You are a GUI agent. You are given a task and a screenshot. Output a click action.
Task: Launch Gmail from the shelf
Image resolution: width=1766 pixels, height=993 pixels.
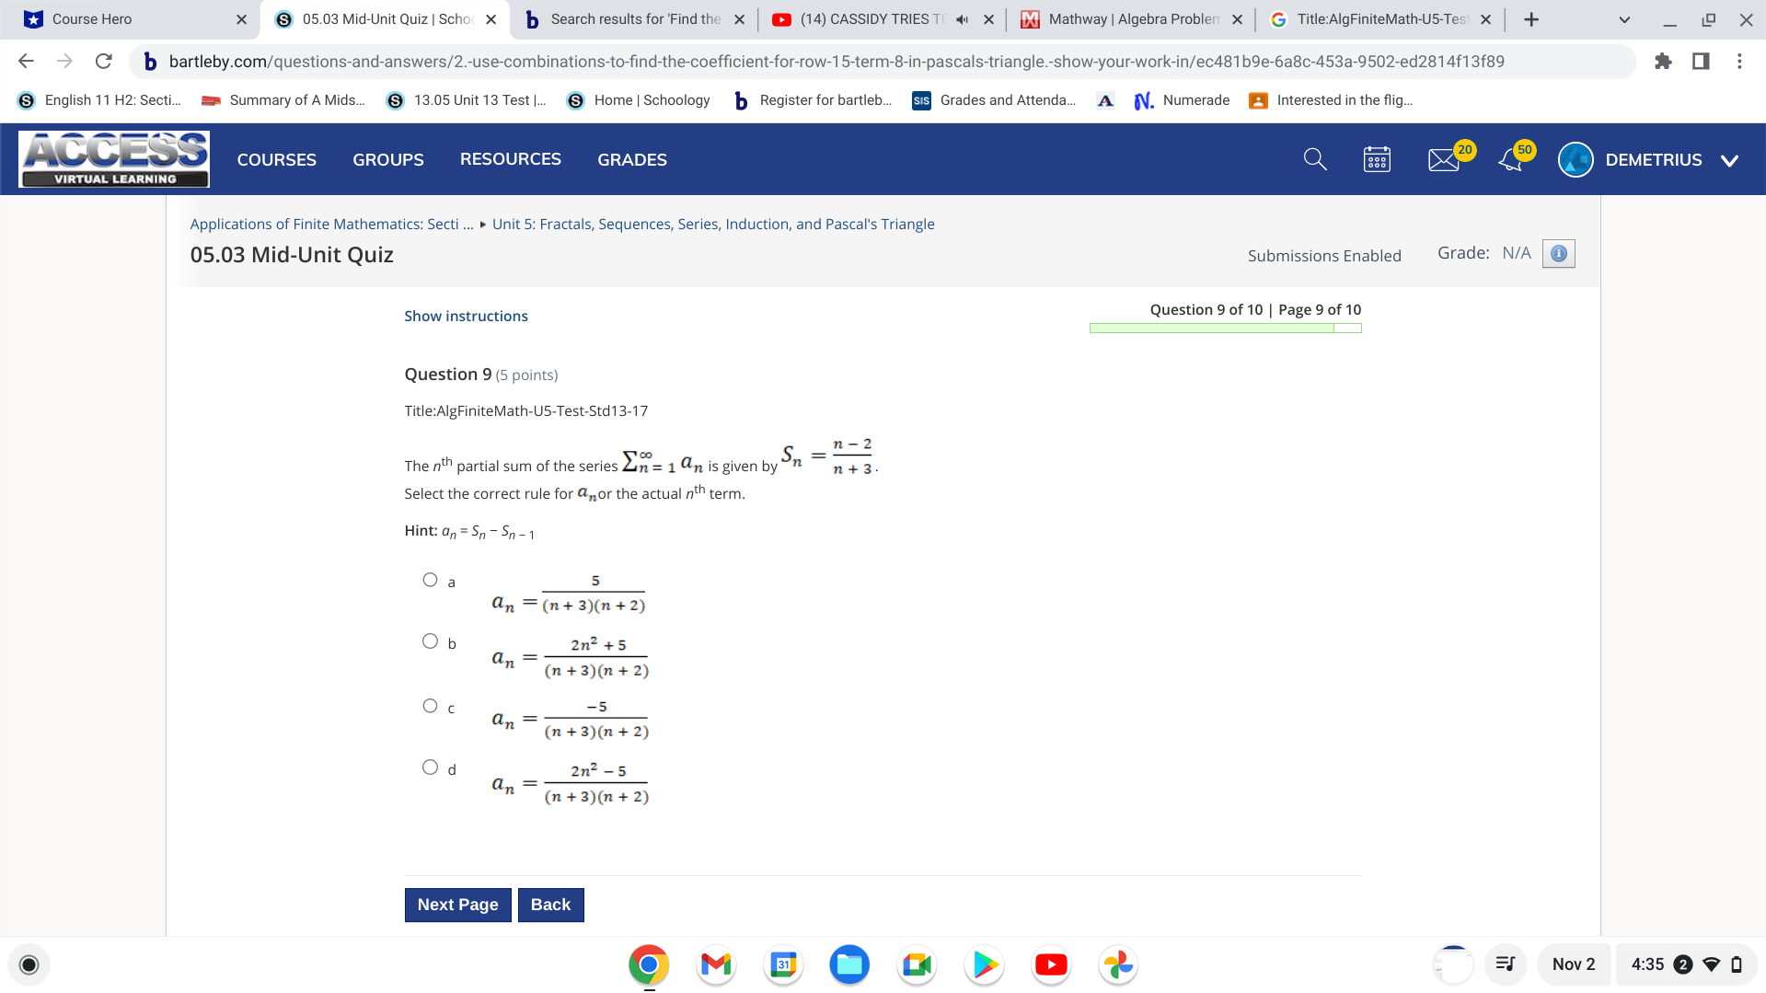click(x=716, y=964)
